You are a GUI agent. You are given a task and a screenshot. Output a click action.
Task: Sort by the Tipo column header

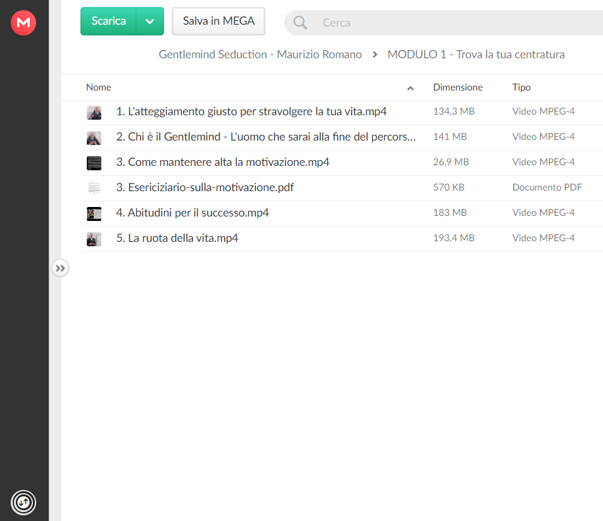pyautogui.click(x=521, y=87)
